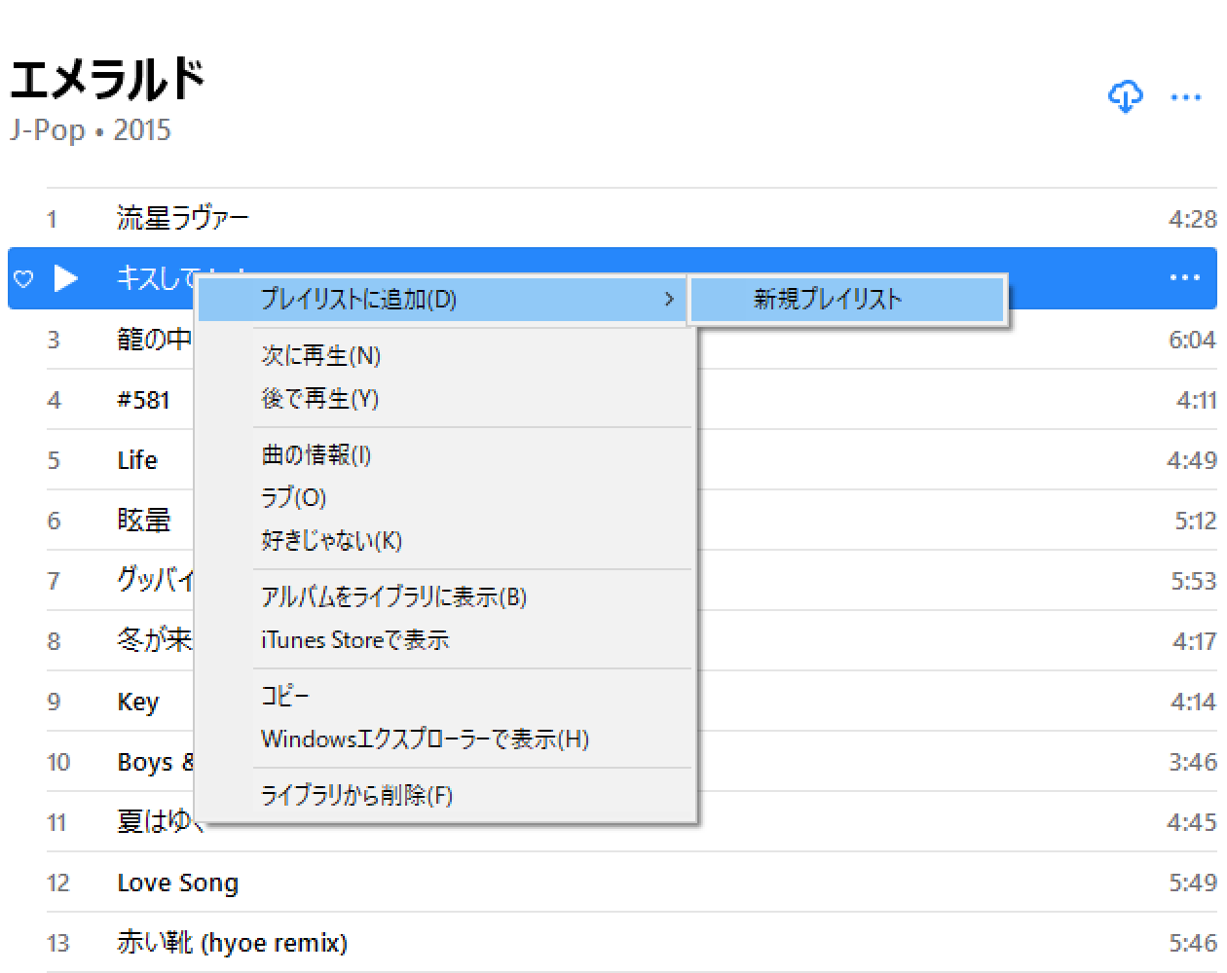This screenshot has height=973, width=1227.
Task: Open album more options ellipsis
Action: (1185, 96)
